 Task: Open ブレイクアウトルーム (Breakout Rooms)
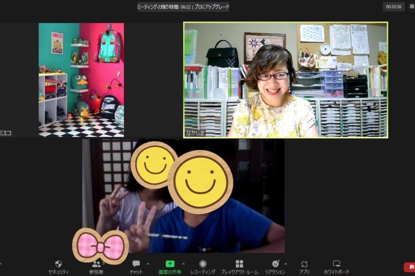click(239, 264)
